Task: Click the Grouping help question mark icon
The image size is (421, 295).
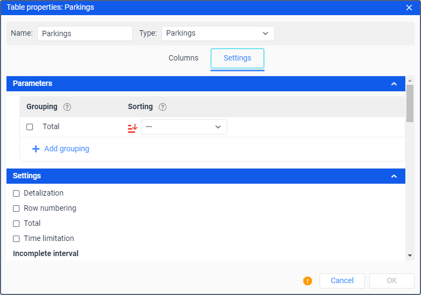Action: 67,107
